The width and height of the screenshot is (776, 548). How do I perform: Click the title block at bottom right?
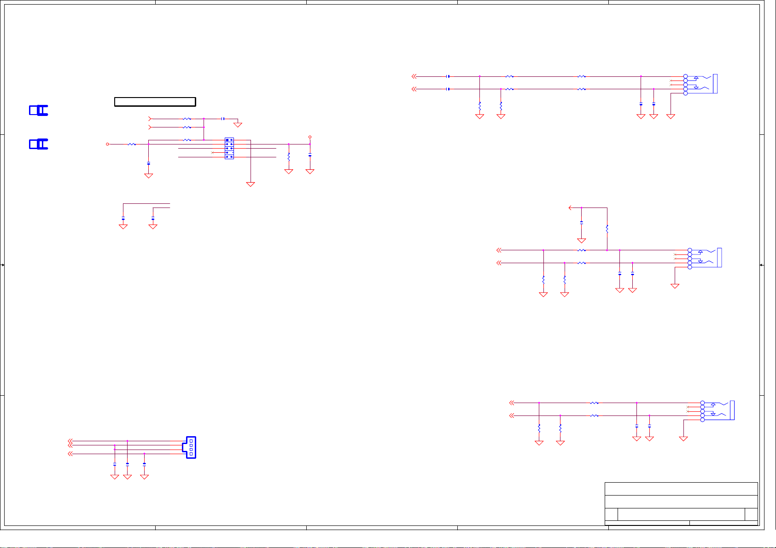681,503
